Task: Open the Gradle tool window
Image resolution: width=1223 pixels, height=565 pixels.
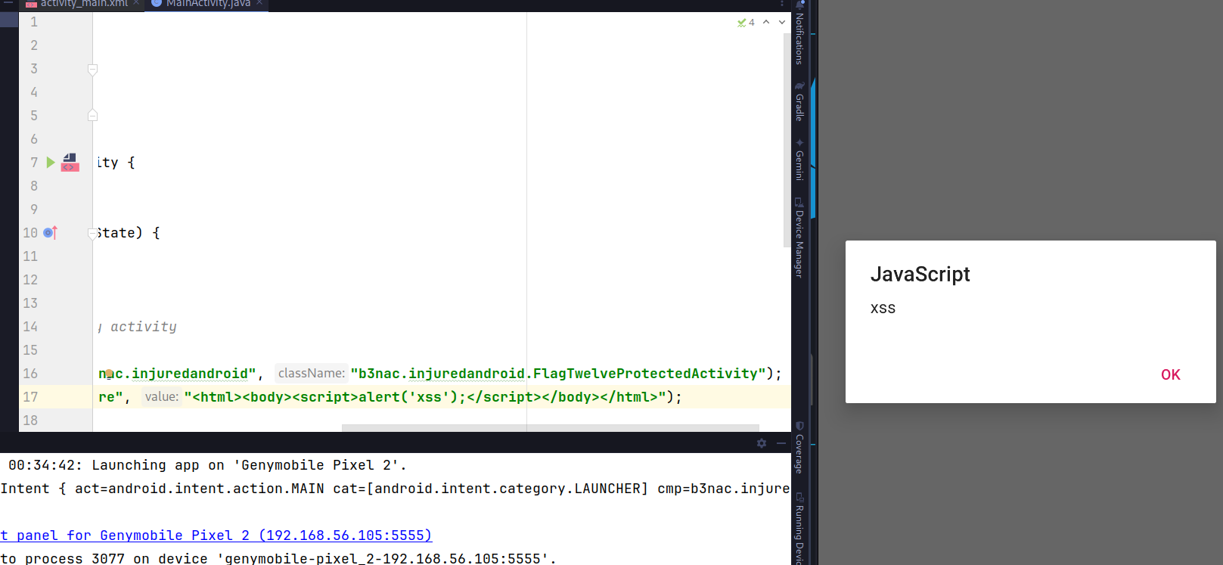Action: pyautogui.click(x=799, y=102)
